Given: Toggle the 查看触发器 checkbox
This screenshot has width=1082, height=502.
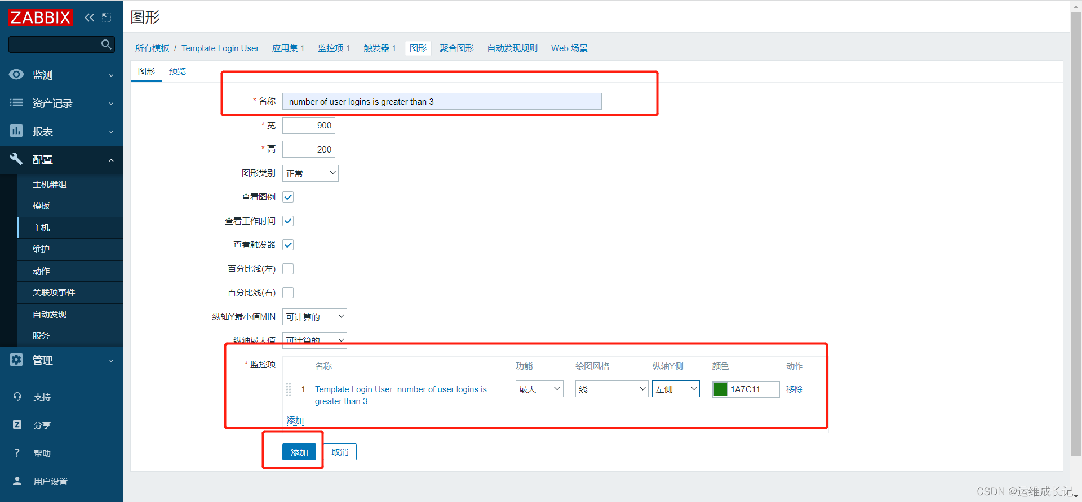Looking at the screenshot, I should click(288, 245).
